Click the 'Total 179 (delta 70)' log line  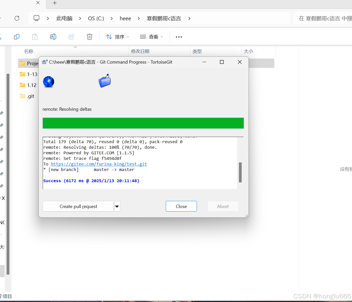click(113, 142)
